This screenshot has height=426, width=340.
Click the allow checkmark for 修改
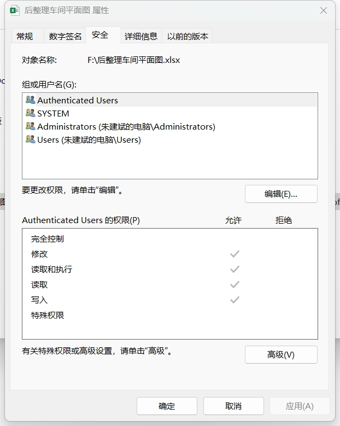tap(235, 254)
